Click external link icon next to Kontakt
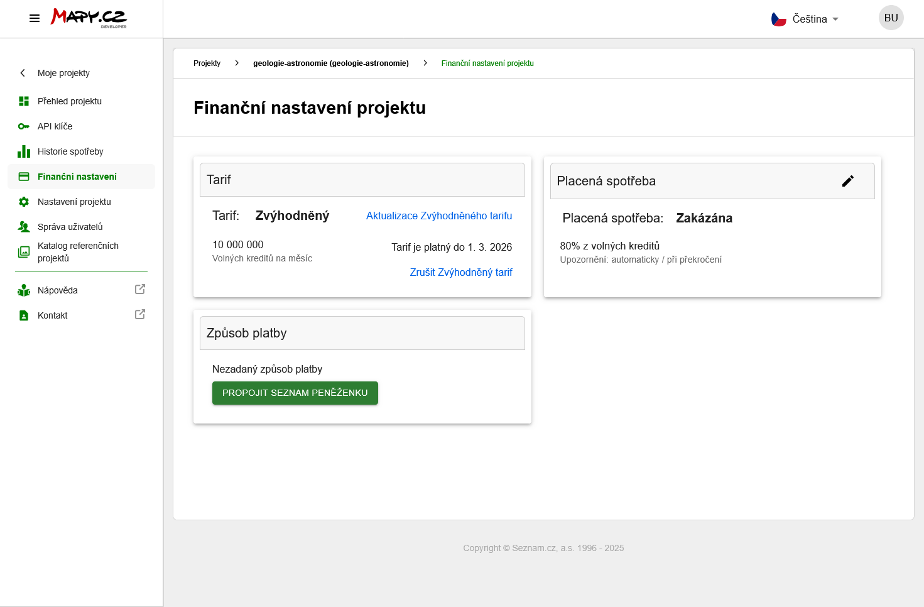Image resolution: width=924 pixels, height=607 pixels. click(x=140, y=314)
